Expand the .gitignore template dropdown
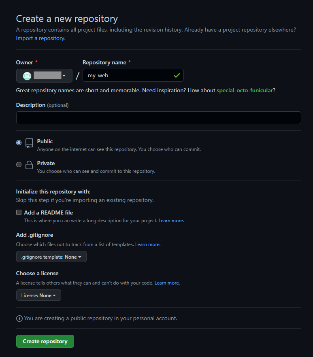Viewport: 313px width, 357px height. pyautogui.click(x=51, y=257)
